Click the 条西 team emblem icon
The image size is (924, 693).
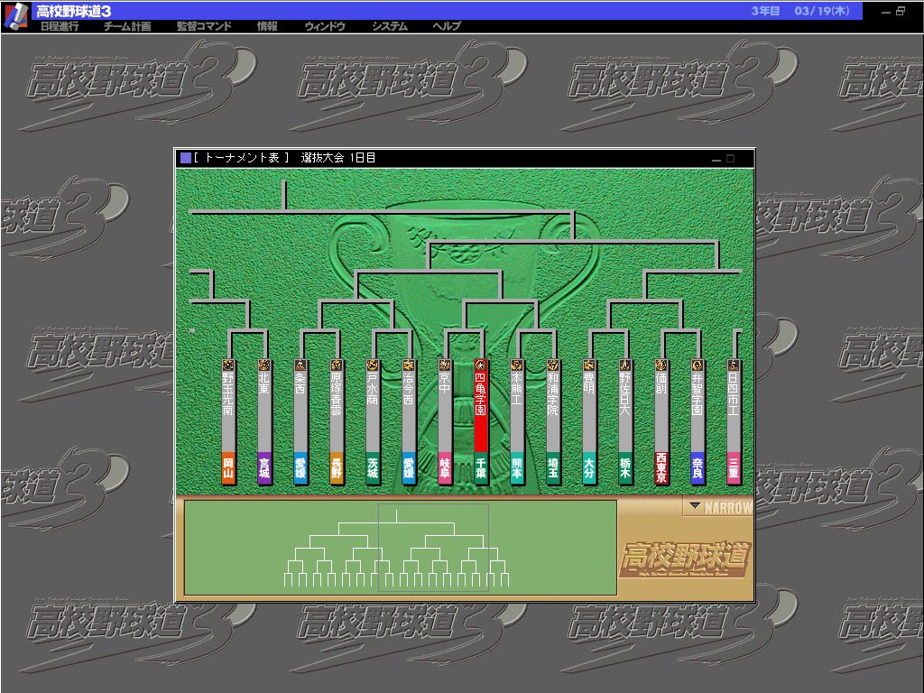[300, 365]
